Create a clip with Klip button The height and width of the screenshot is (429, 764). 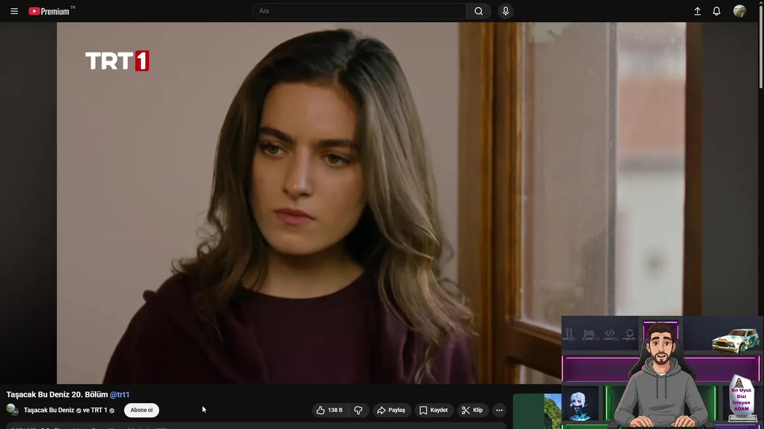pos(472,410)
